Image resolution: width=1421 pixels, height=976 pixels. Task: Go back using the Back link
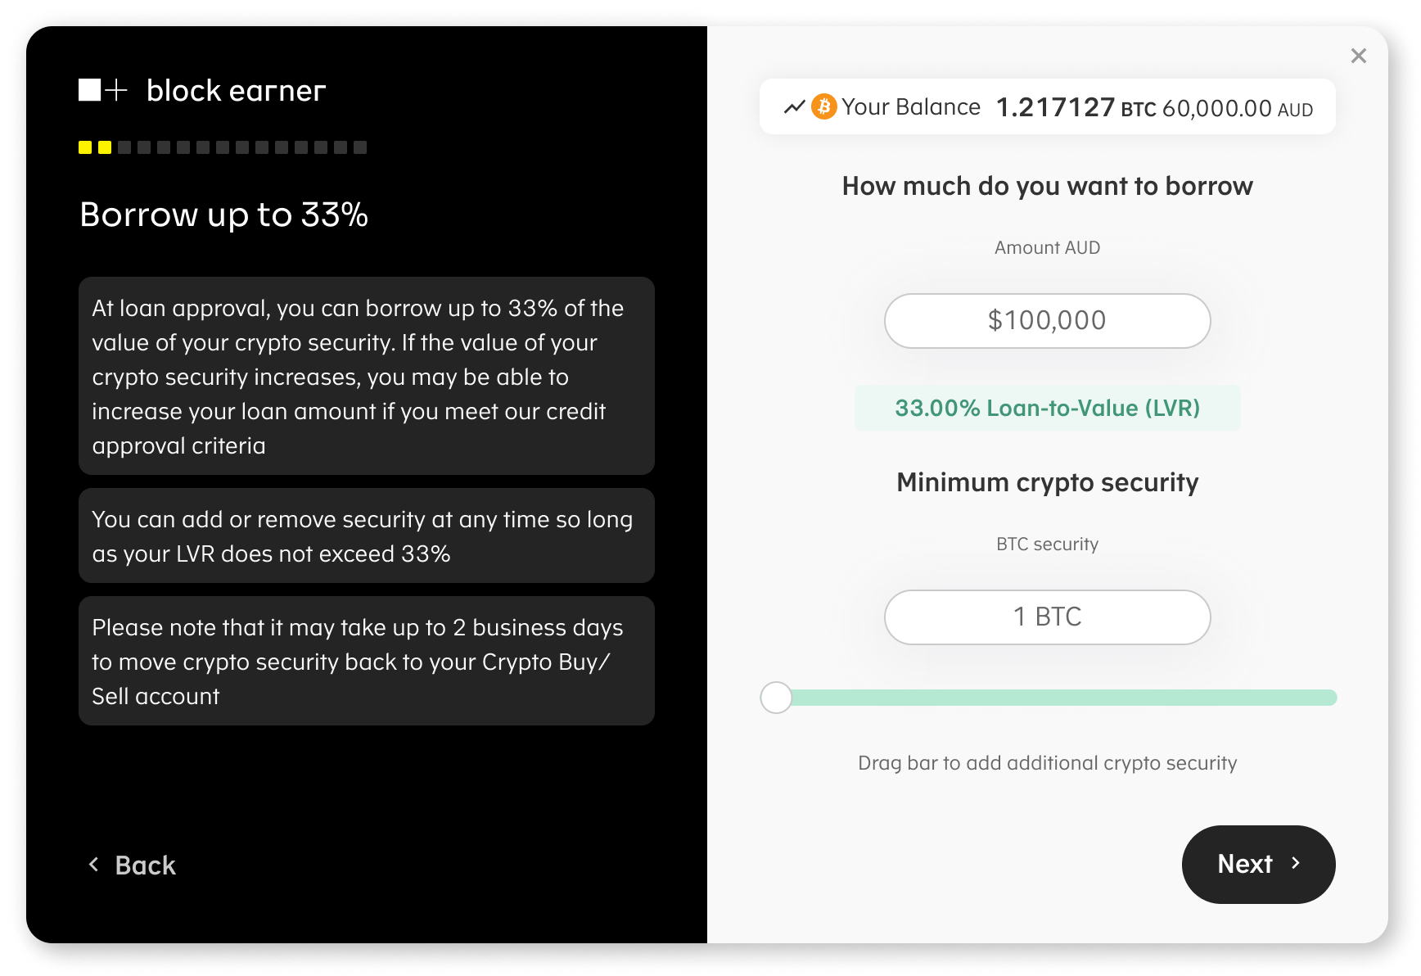(146, 865)
